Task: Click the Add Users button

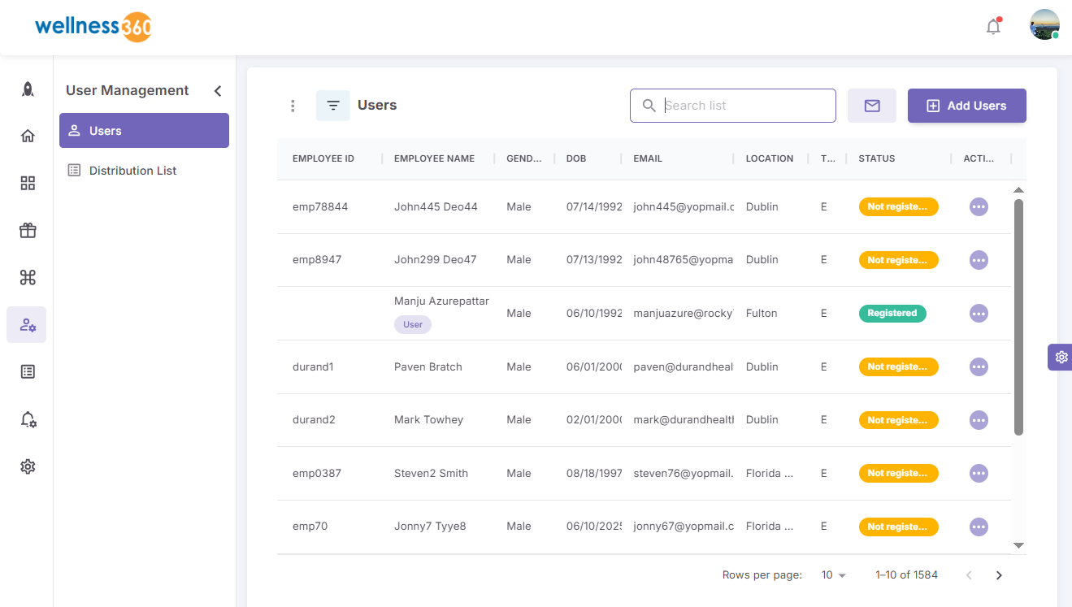Action: pyautogui.click(x=966, y=106)
